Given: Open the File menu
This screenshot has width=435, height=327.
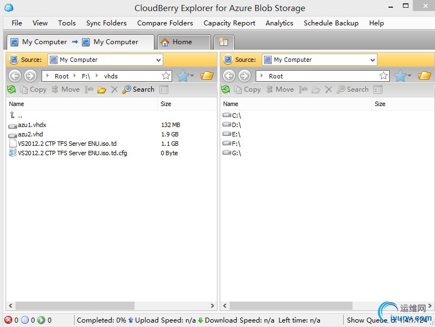Looking at the screenshot, I should (x=17, y=23).
